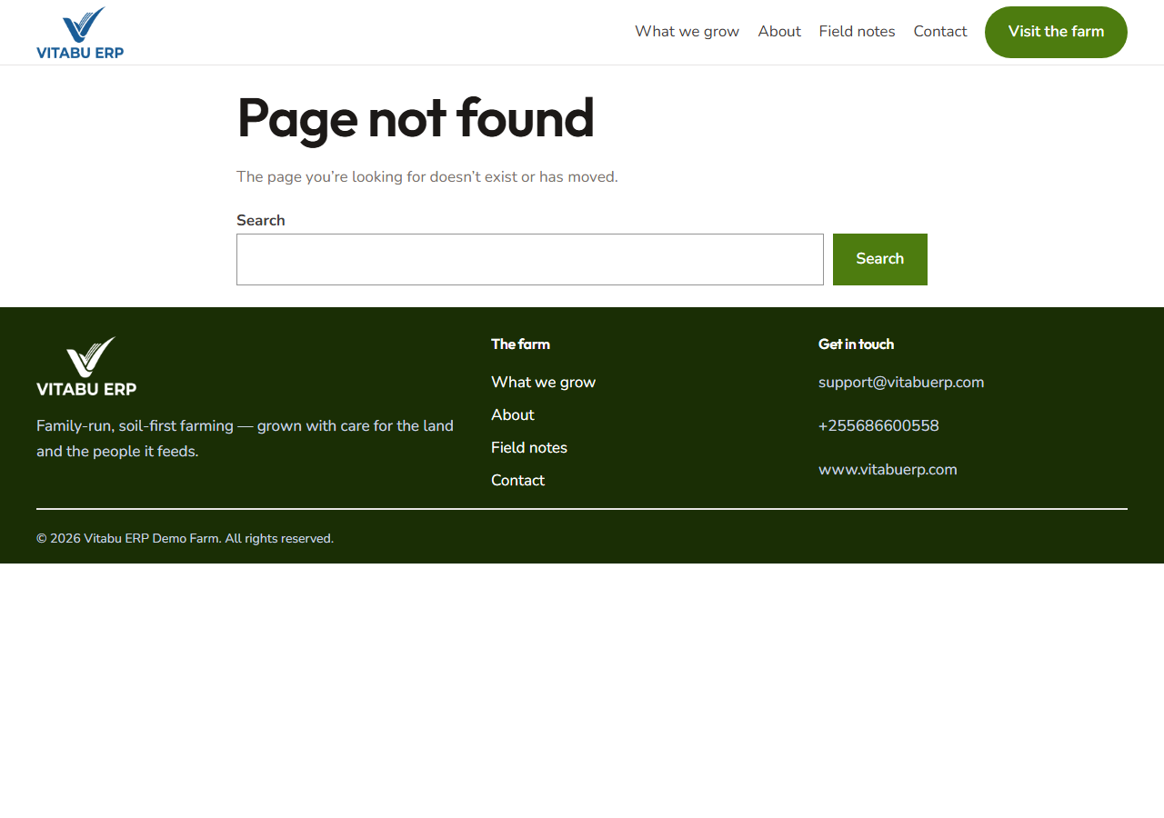
Task: Click the support@vitabuerp.com email link
Action: tap(901, 383)
